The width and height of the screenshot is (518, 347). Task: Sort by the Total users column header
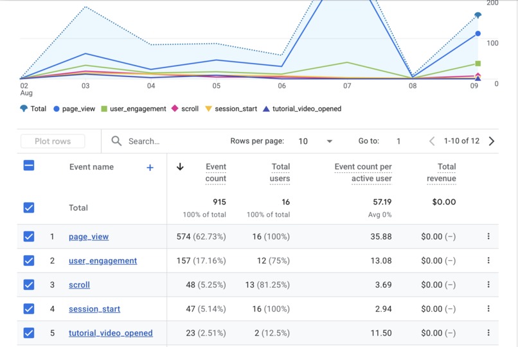coord(280,173)
